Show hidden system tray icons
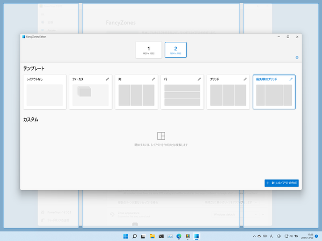 pyautogui.click(x=254, y=236)
